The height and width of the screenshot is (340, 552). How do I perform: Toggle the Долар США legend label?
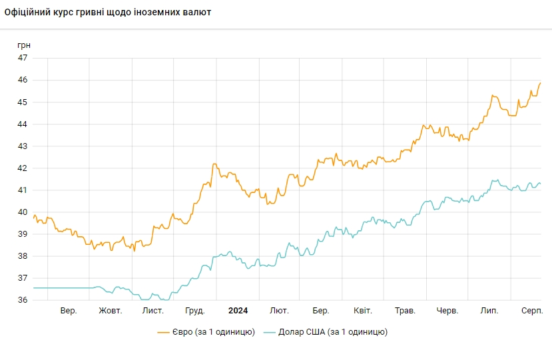point(332,331)
